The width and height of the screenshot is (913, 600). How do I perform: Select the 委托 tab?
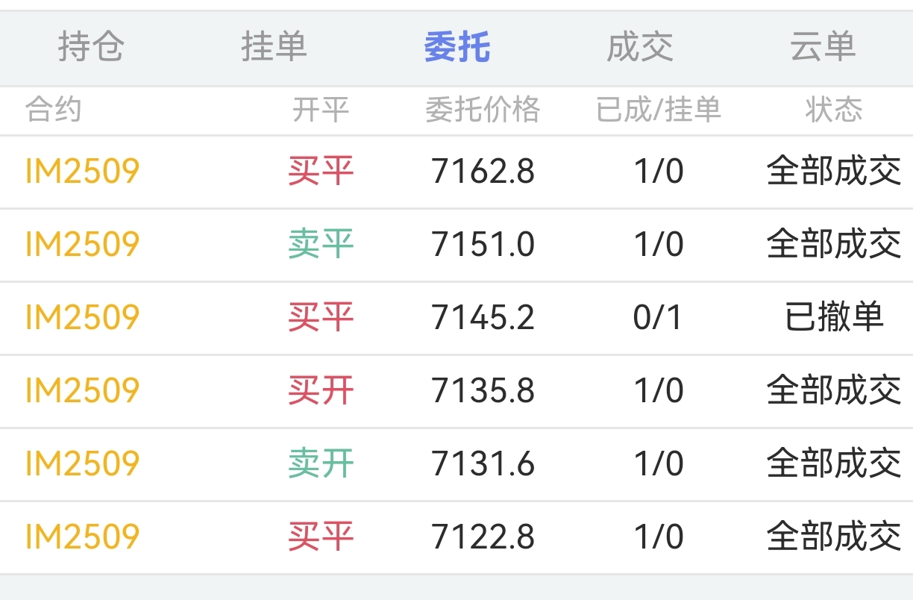pyautogui.click(x=456, y=47)
